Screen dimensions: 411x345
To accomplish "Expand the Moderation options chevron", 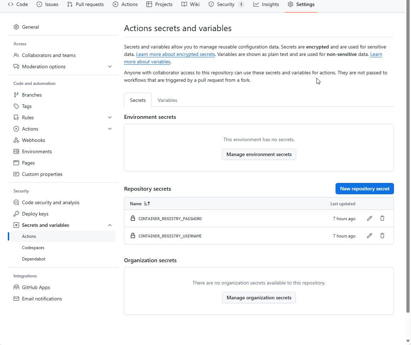I will [x=110, y=67].
